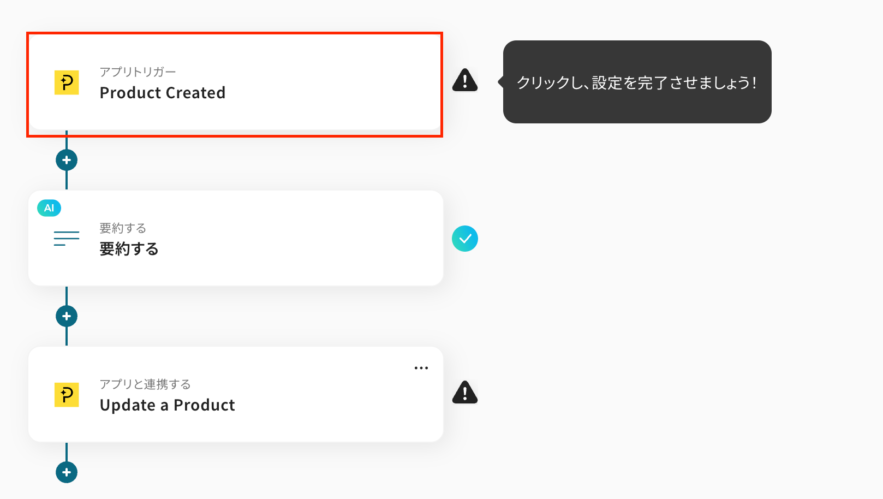
Task: Click the warning icon beside Product Created
Action: tap(465, 81)
